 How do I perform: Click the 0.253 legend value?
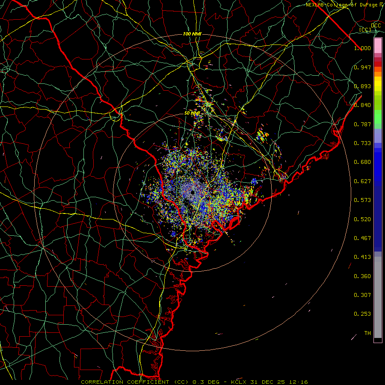pos(362,314)
